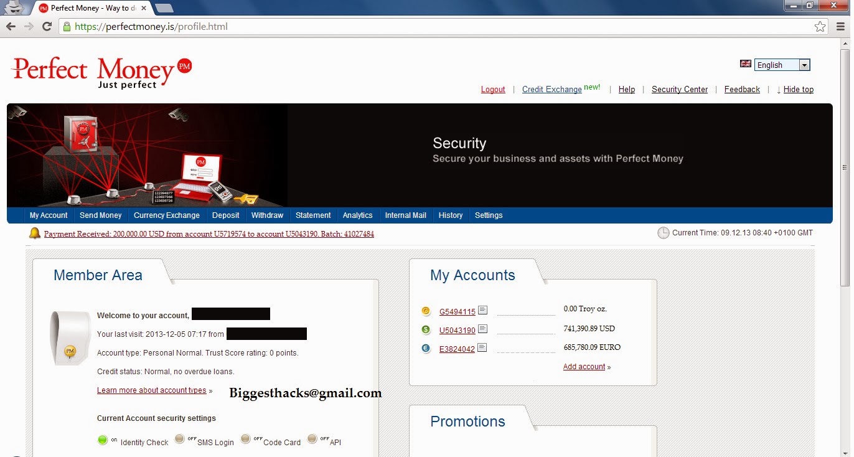Screen dimensions: 854x457
Task: Open the Internal Mail menu
Action: click(x=406, y=215)
